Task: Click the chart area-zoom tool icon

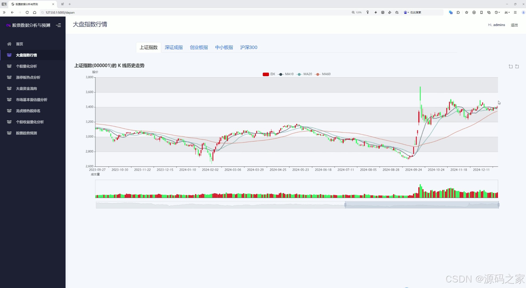Action: click(511, 66)
